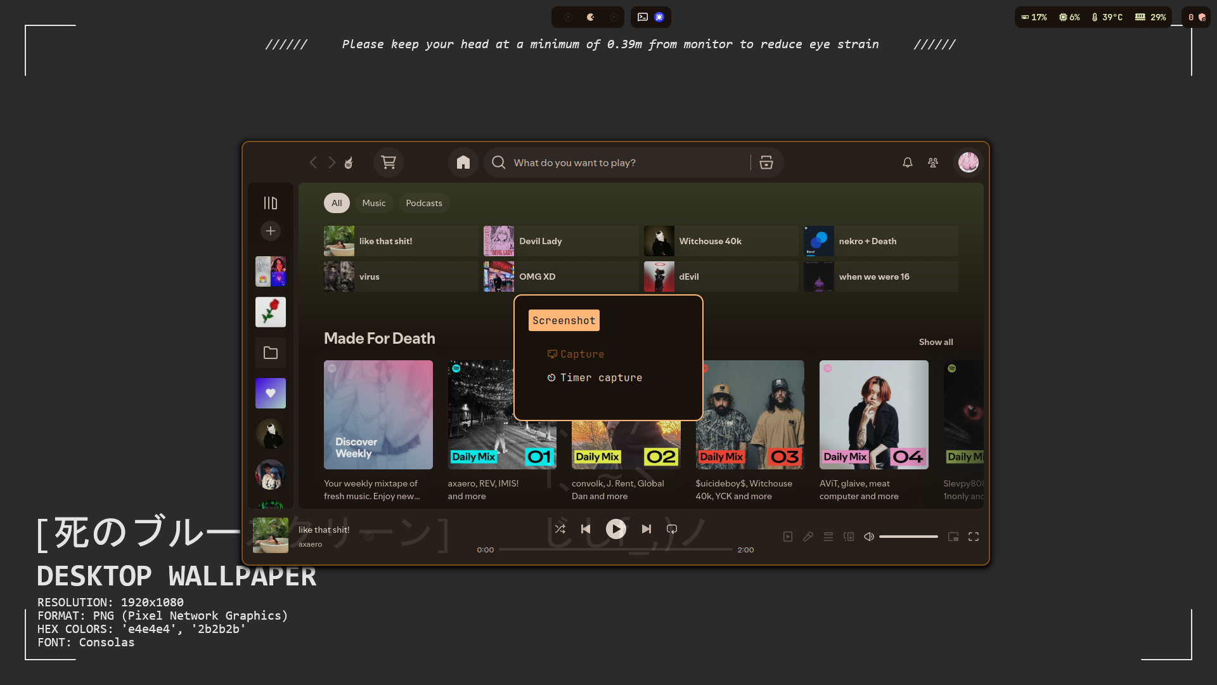Open Connect to a device icon

(x=849, y=537)
